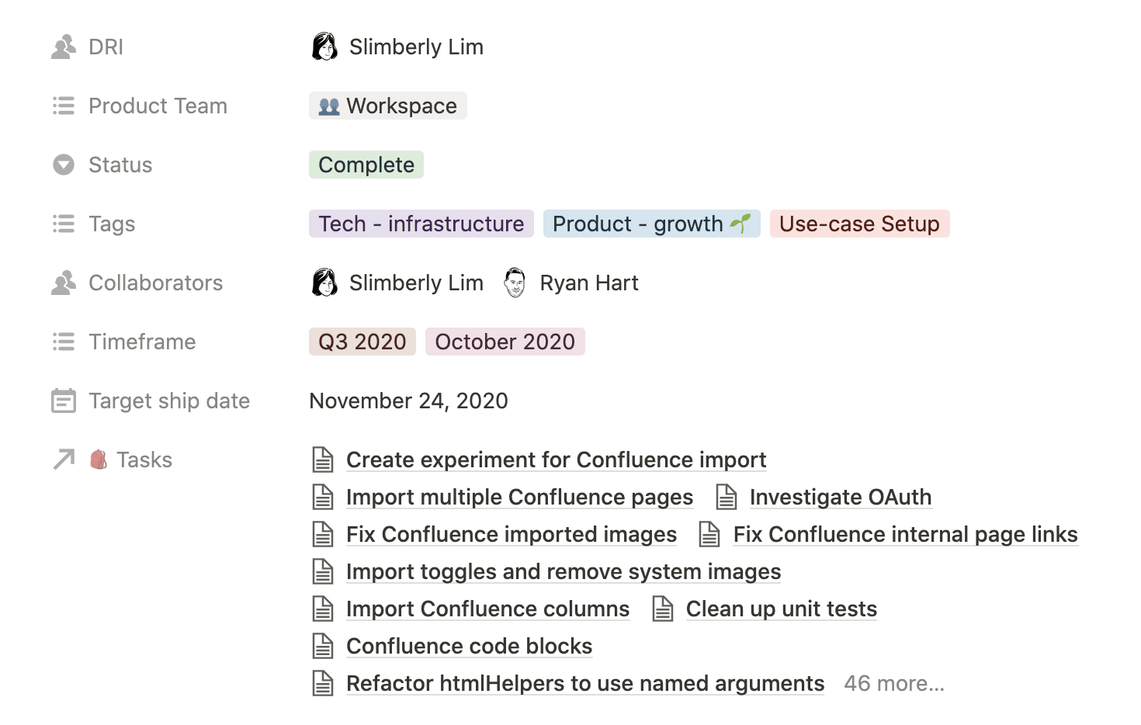This screenshot has width=1141, height=725.
Task: Open Create experiment for Confluence import
Action: [x=556, y=460]
